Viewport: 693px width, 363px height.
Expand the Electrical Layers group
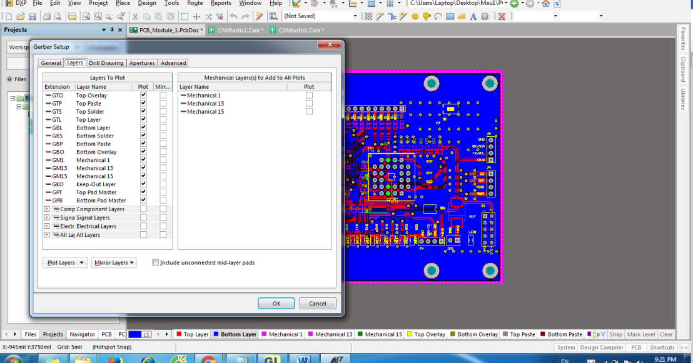click(46, 226)
